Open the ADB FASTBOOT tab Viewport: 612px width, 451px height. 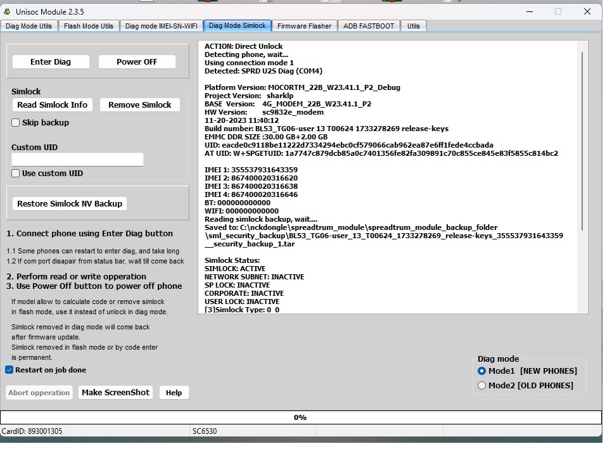[x=369, y=26]
